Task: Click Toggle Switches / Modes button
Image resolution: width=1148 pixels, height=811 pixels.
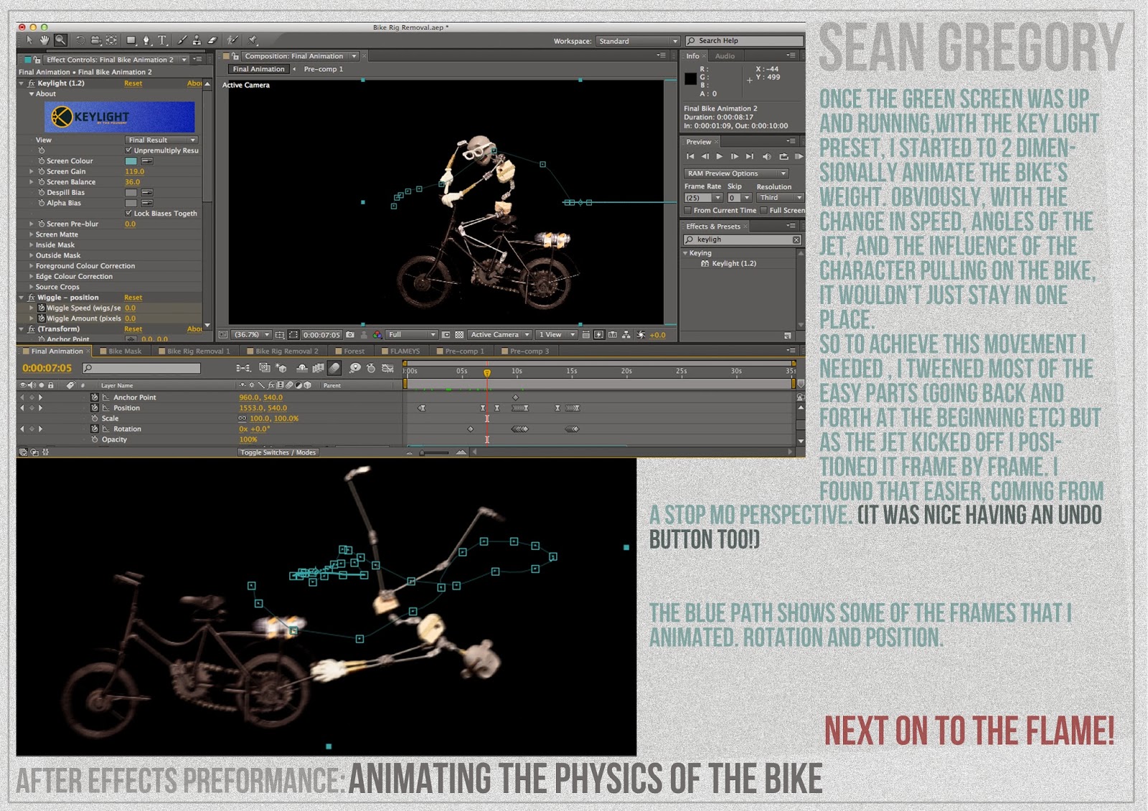Action: [278, 452]
